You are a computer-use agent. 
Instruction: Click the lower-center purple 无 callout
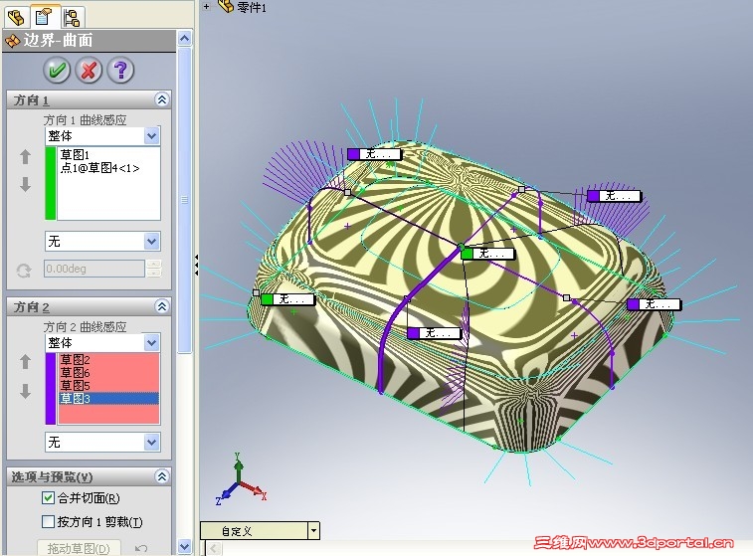click(x=434, y=333)
